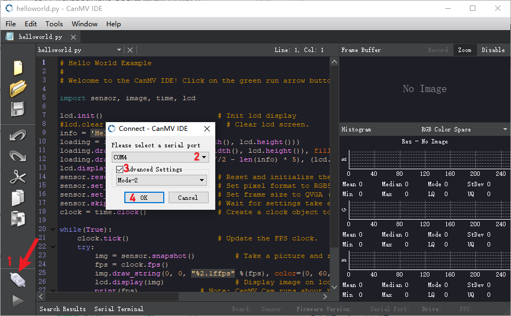Screen dimensions: 511x316
Task: Click Disable in Frame Buffer header
Action: (x=493, y=50)
